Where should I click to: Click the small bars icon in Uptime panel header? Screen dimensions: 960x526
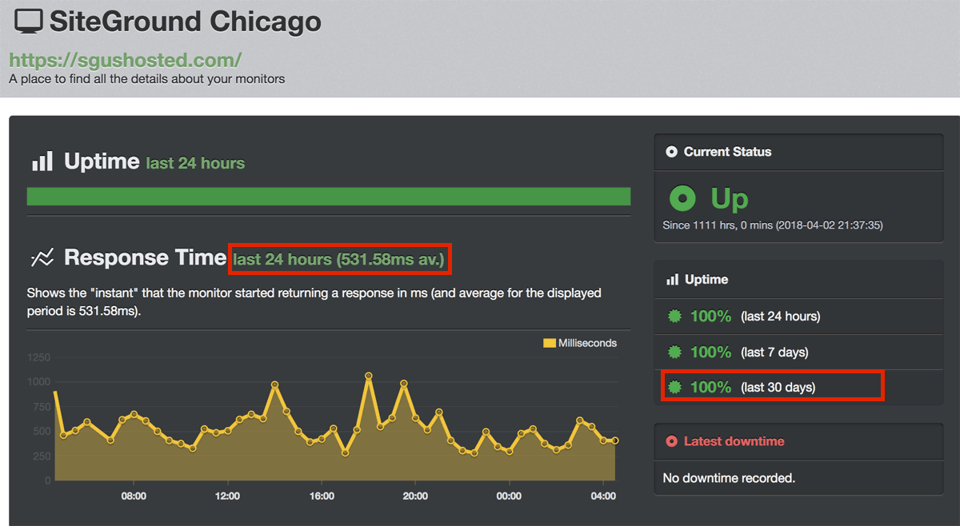point(672,280)
